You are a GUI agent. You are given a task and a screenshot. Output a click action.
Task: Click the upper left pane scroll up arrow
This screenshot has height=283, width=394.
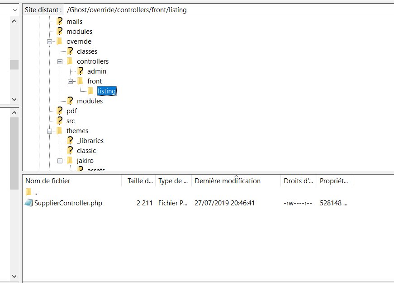coord(14,21)
